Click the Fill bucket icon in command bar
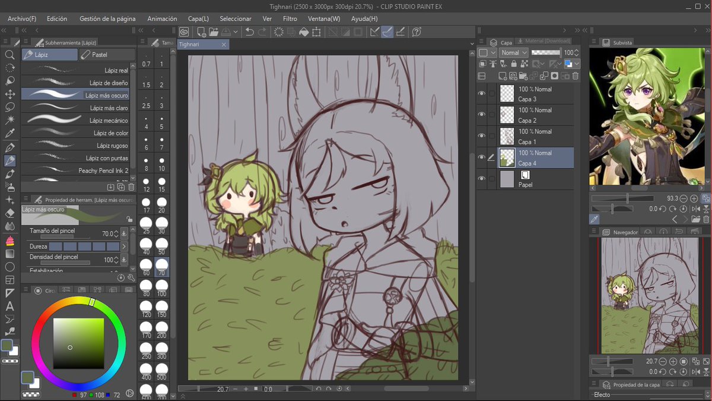This screenshot has height=401, width=712. pyautogui.click(x=304, y=31)
